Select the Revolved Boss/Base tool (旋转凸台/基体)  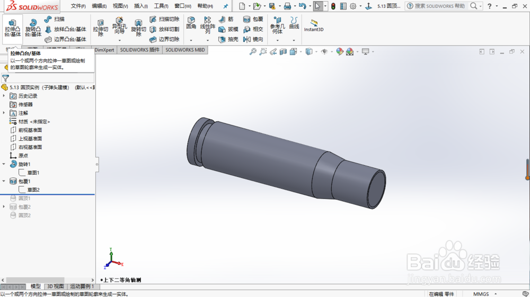(33, 28)
